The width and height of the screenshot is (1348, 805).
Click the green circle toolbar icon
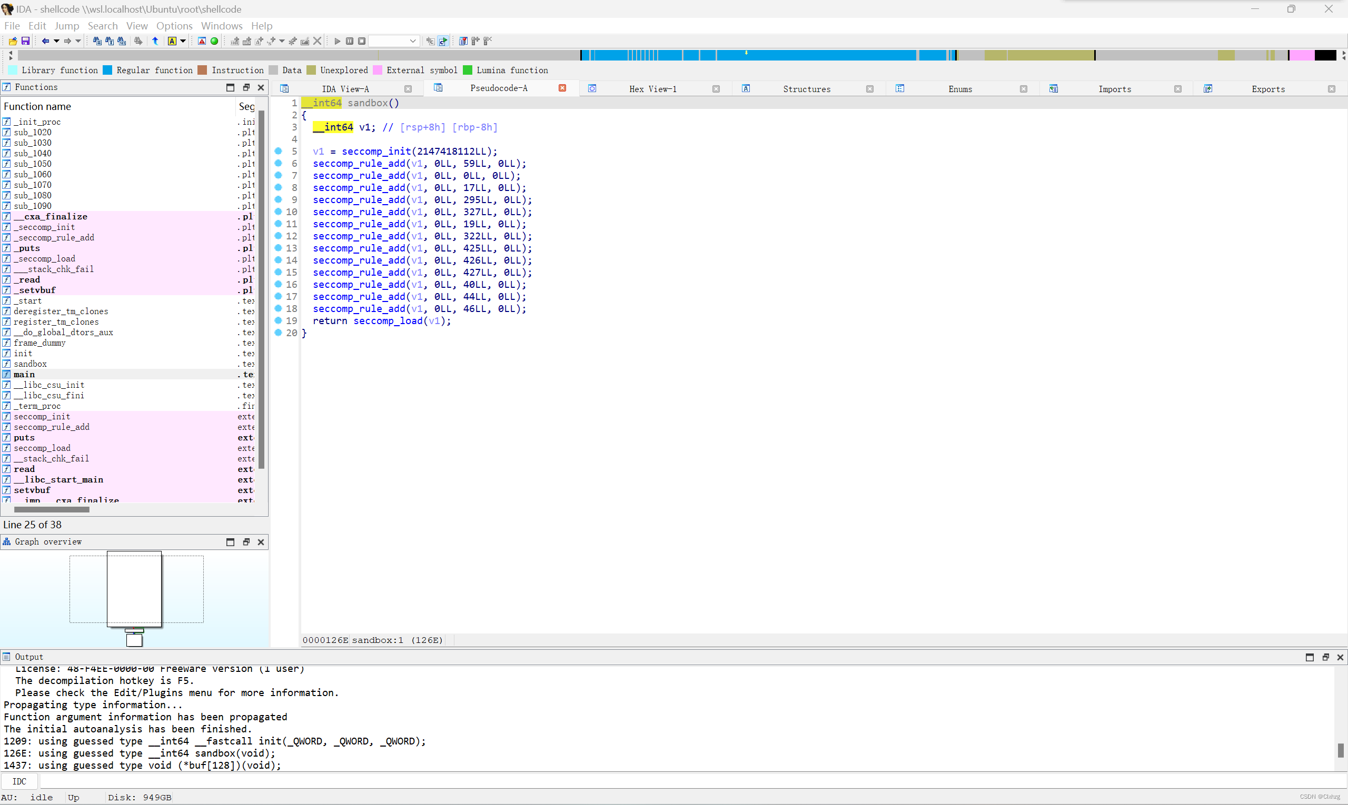tap(214, 41)
